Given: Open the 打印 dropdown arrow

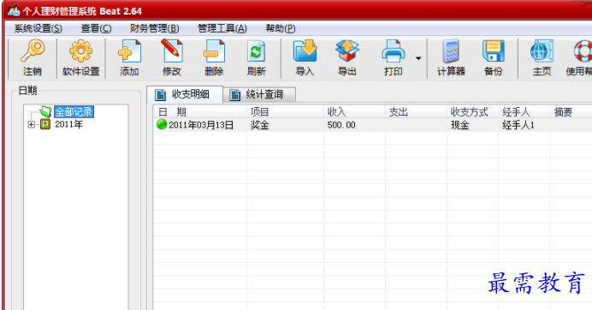Looking at the screenshot, I should [418, 58].
